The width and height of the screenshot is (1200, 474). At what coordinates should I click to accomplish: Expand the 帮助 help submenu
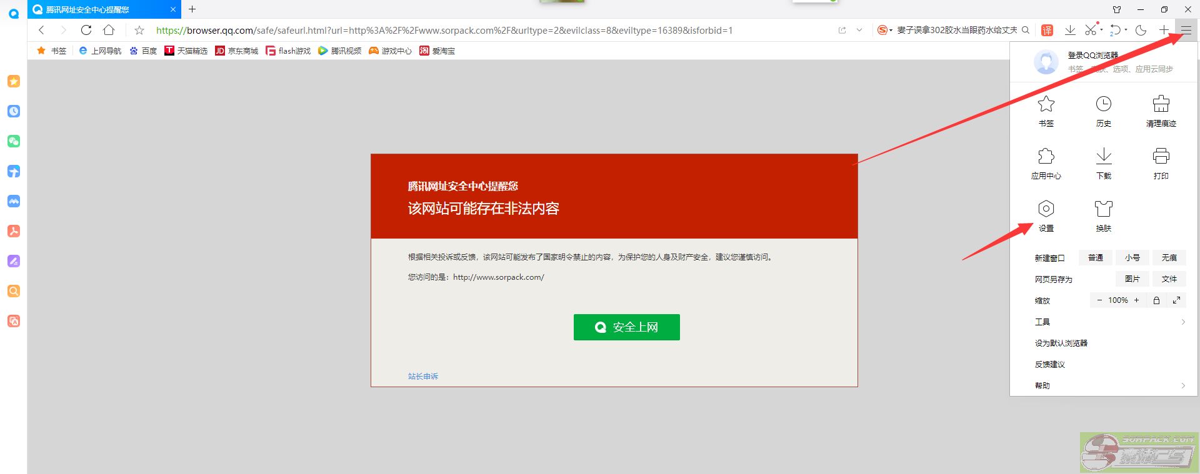pos(1109,385)
